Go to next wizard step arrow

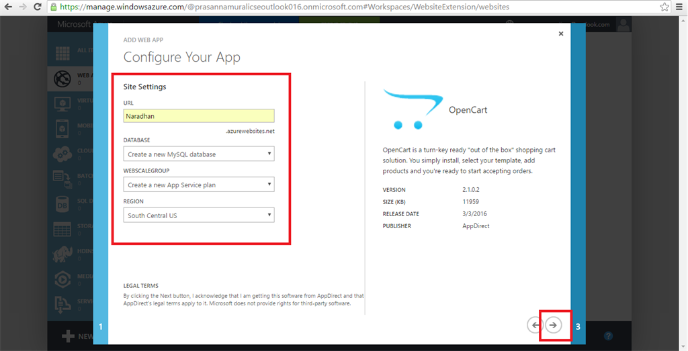point(554,325)
